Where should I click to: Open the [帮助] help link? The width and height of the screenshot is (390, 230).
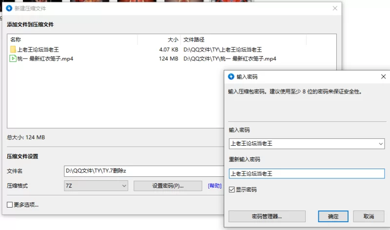pyautogui.click(x=214, y=186)
